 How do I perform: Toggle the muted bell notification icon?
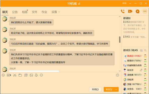(x=36, y=75)
